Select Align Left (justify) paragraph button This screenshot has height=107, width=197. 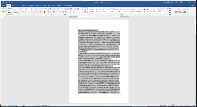54,12
